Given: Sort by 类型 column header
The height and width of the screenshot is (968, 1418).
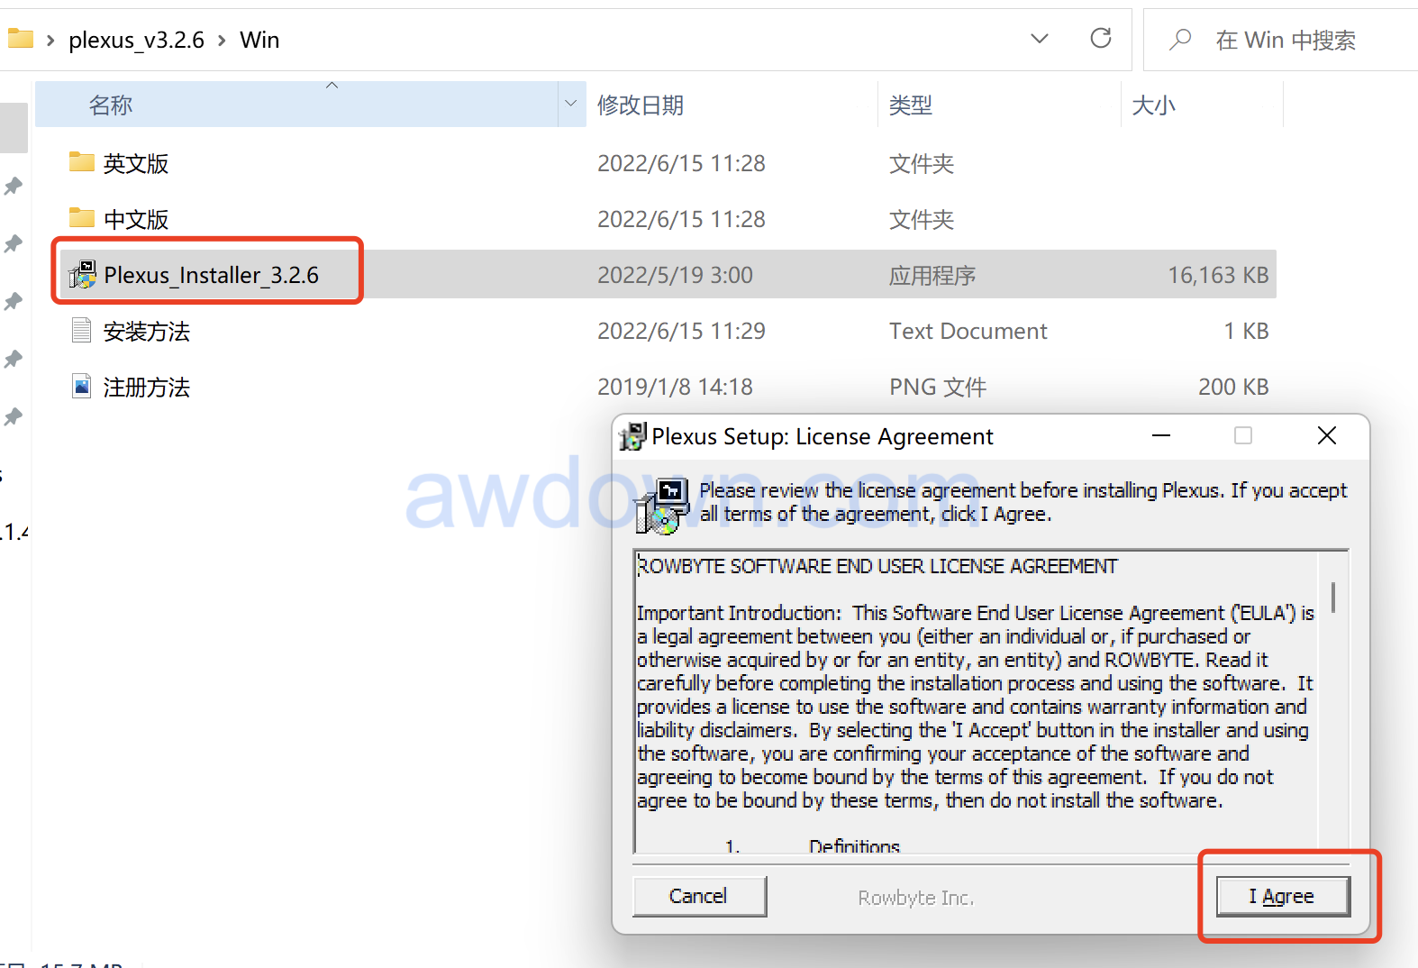Looking at the screenshot, I should pos(910,105).
